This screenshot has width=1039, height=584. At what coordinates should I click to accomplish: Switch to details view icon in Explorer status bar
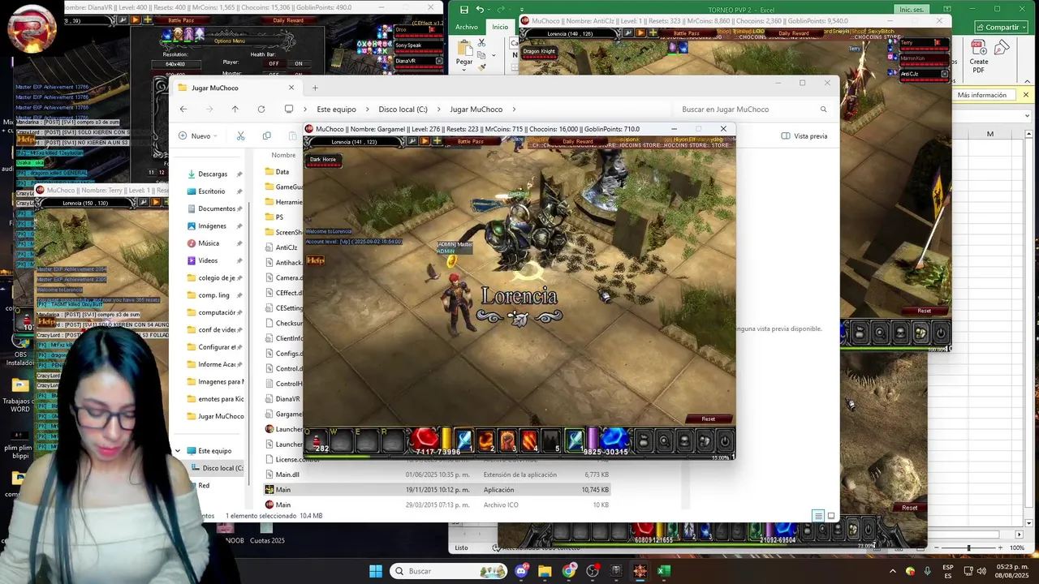click(818, 516)
